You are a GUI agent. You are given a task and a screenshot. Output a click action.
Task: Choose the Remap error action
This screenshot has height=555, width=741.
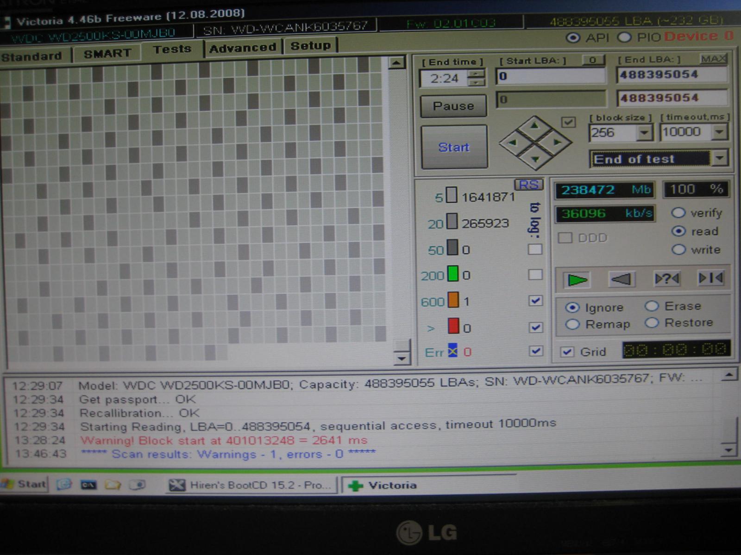(x=573, y=325)
